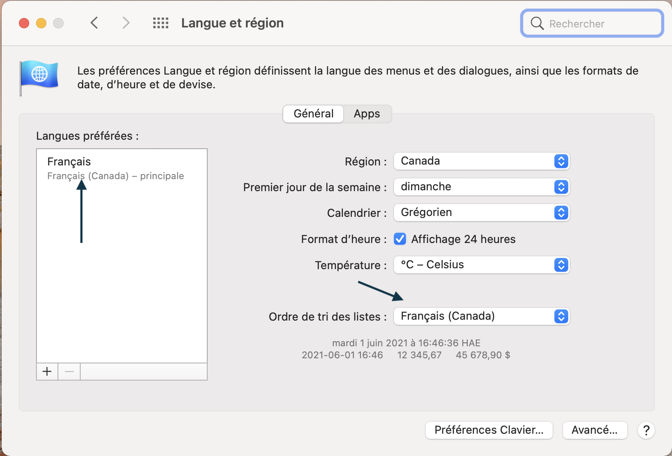Click the back navigation arrow

(95, 23)
